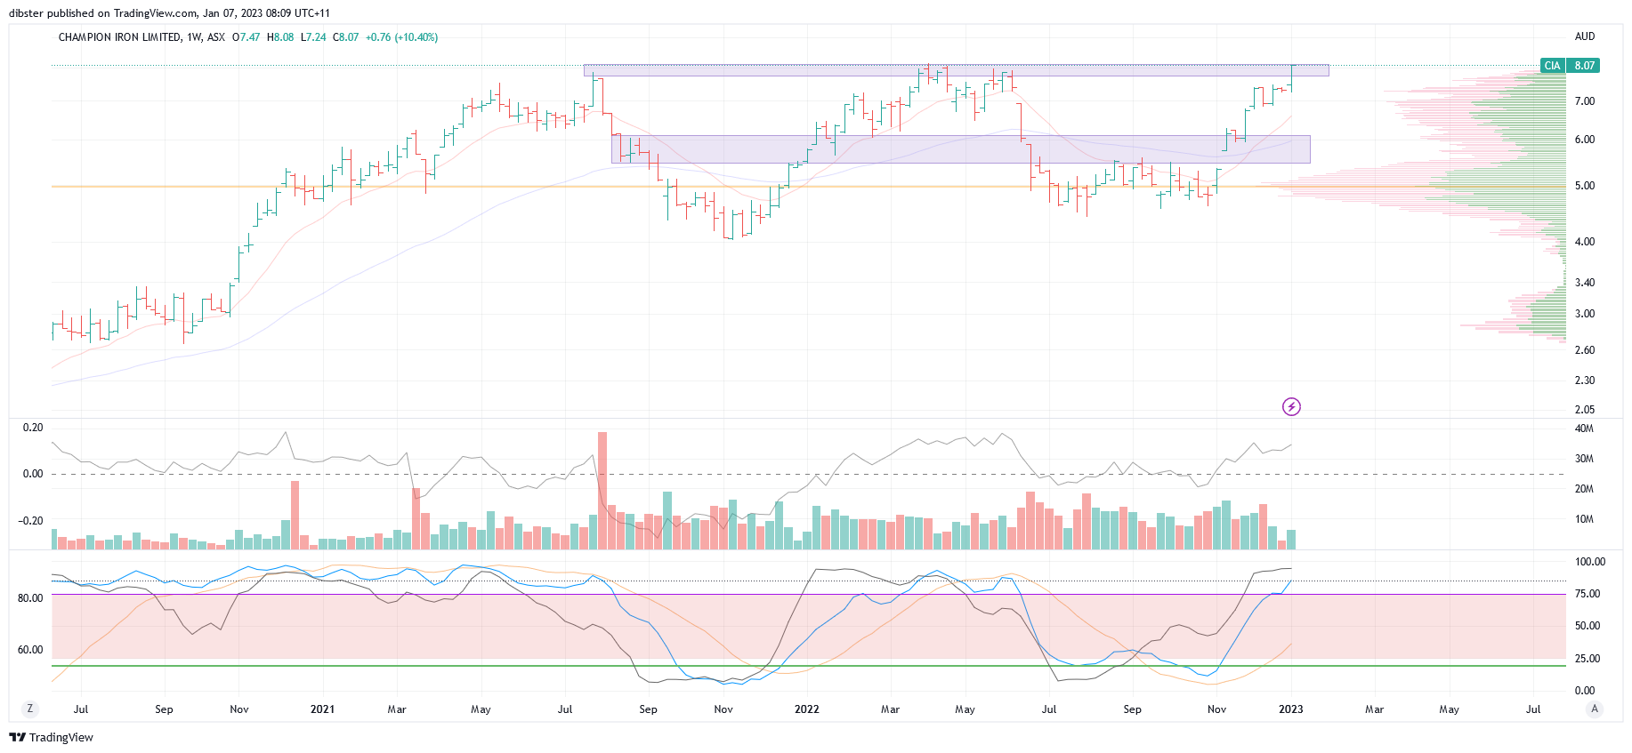The image size is (1632, 753).
Task: Click the 2.05 price axis label
Action: pyautogui.click(x=1584, y=410)
